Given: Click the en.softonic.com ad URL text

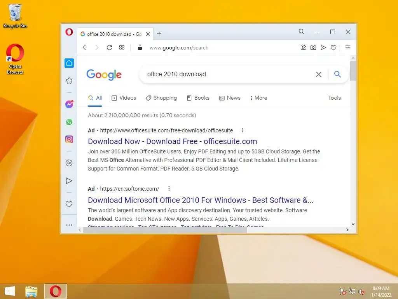Looking at the screenshot, I should click(x=129, y=189).
